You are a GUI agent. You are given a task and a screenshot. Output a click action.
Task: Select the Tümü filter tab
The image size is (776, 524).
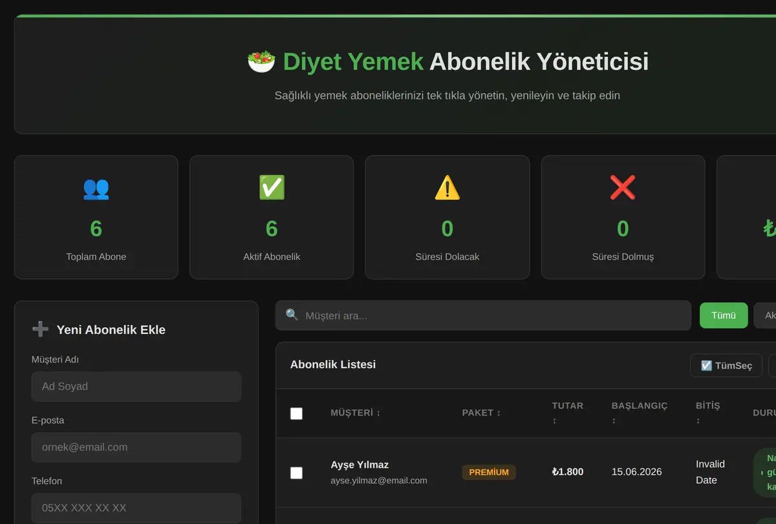724,315
